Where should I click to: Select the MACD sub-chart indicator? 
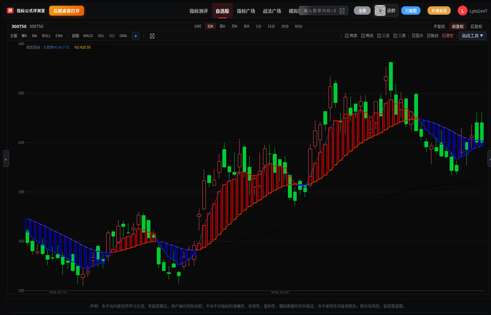pyautogui.click(x=88, y=36)
